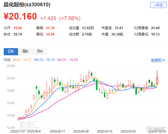Click the stock title 晨化股份(sz300610)
The image size is (168, 134).
click(27, 5)
